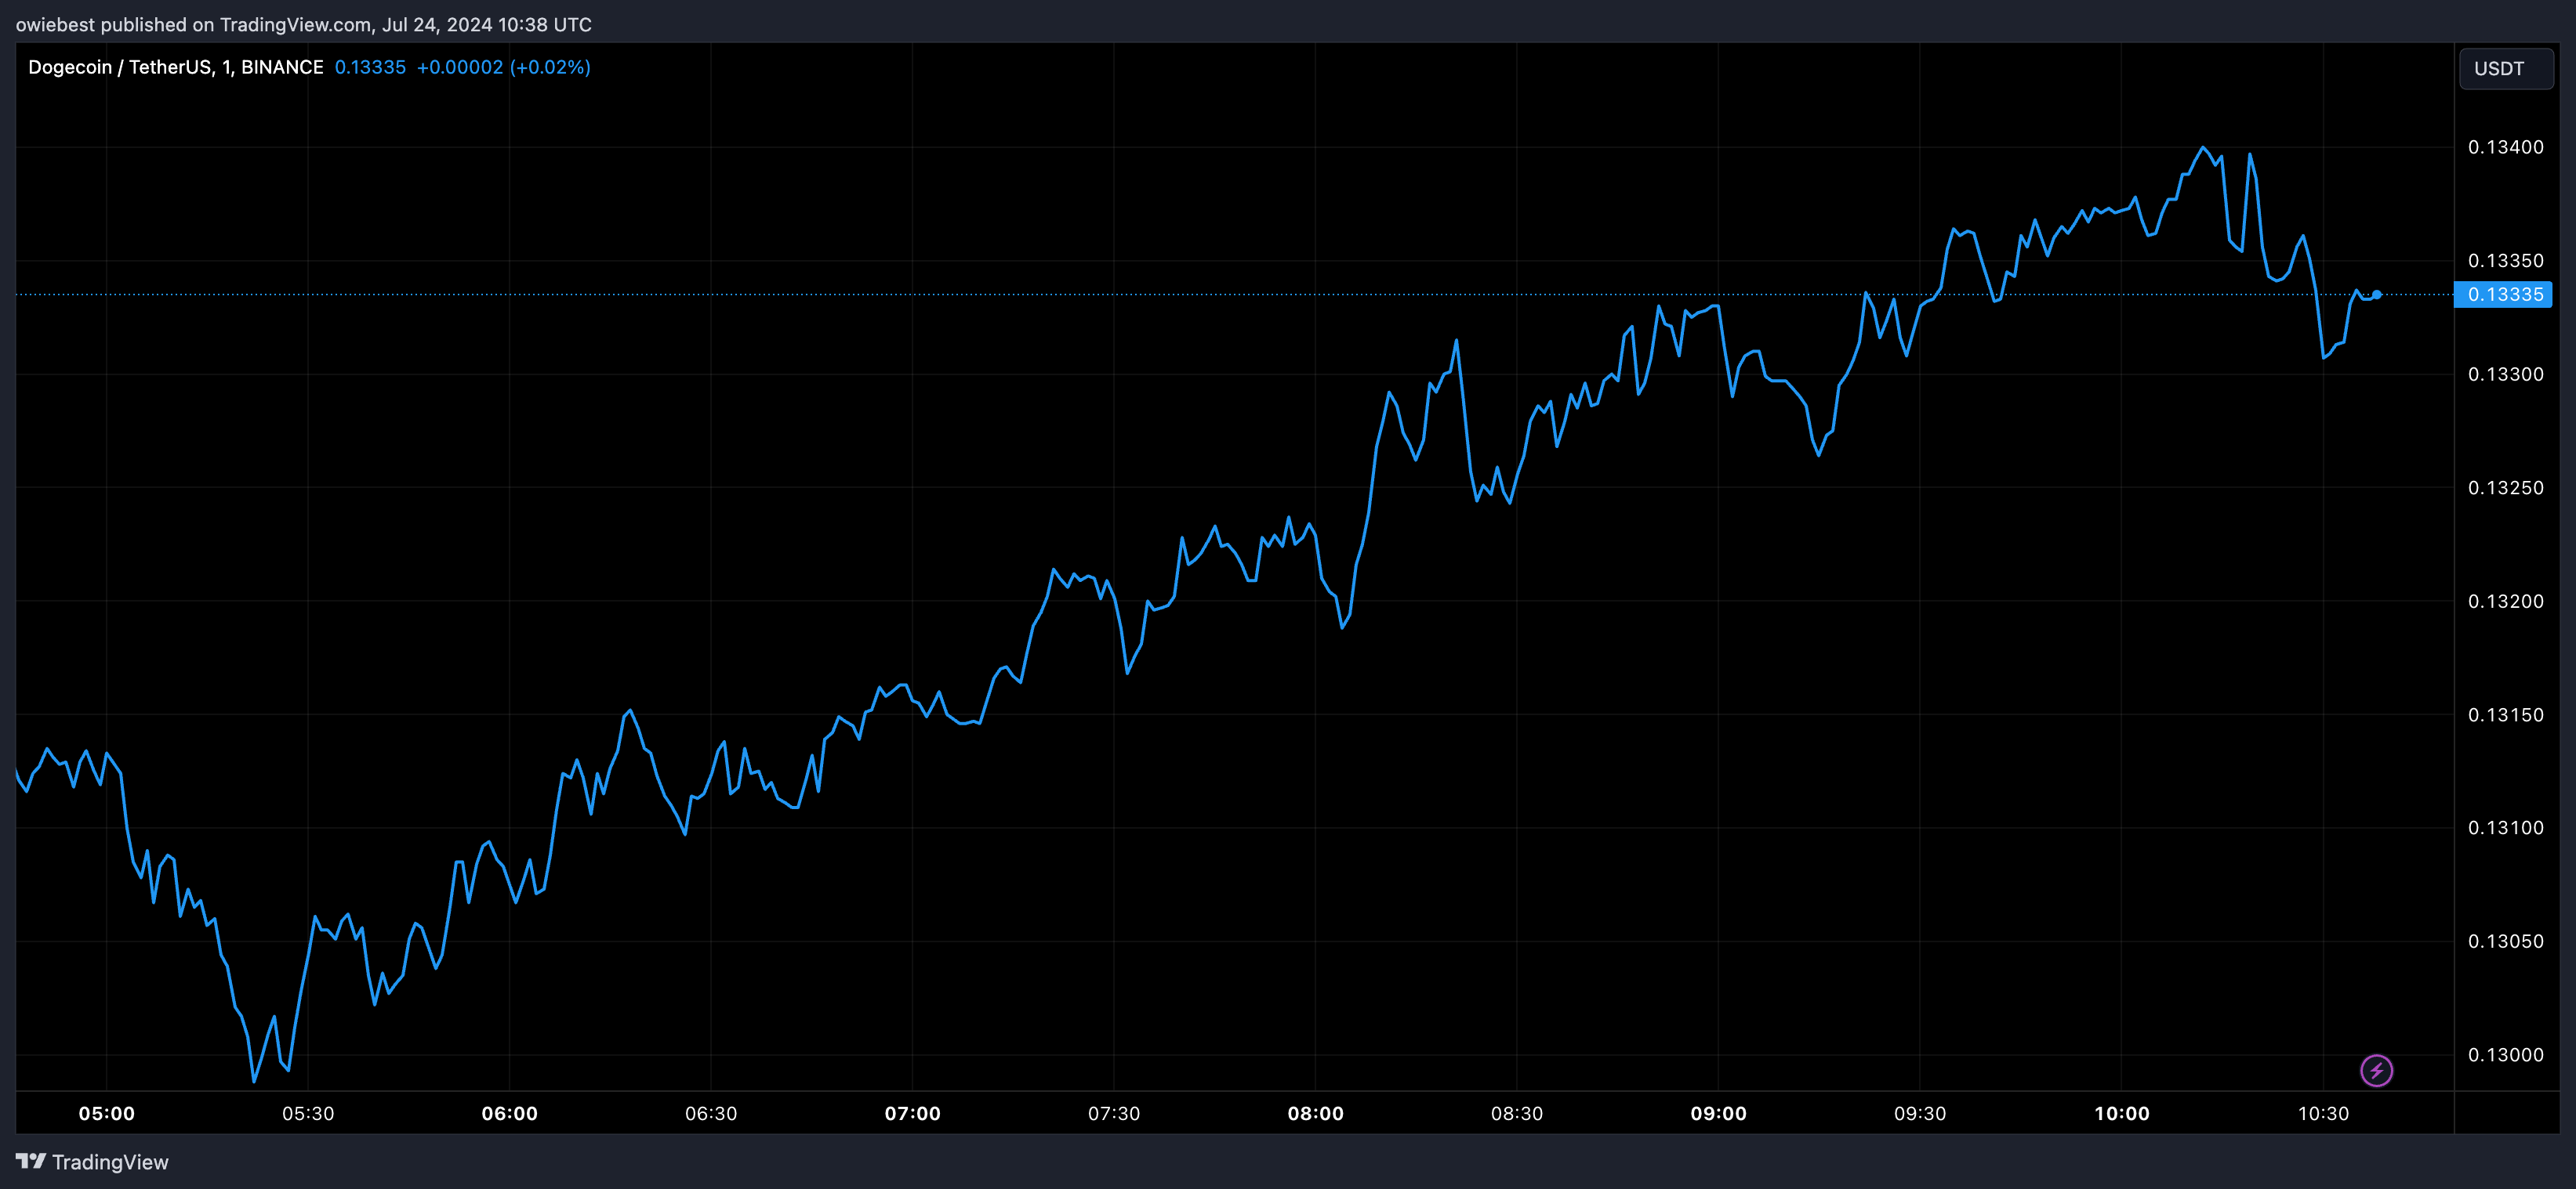The image size is (2576, 1189).
Task: Click the 0.13335 current price label
Action: coord(2504,295)
